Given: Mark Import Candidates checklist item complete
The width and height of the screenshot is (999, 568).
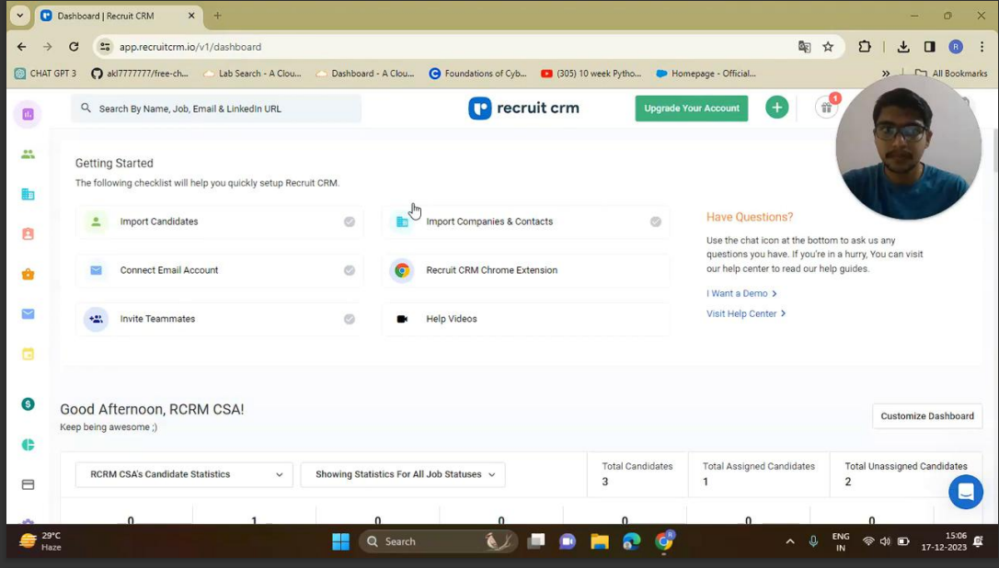Looking at the screenshot, I should tap(350, 222).
